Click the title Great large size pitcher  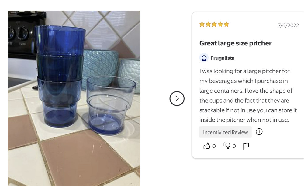tap(235, 43)
